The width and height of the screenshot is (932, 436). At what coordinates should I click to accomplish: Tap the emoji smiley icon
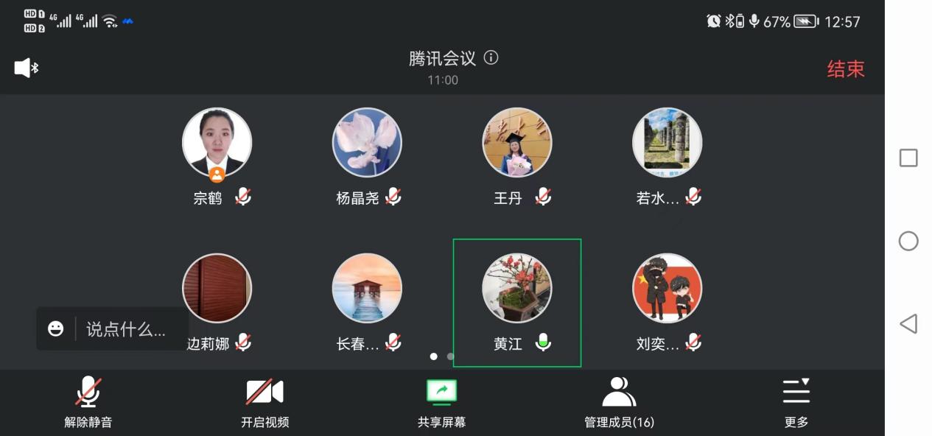pyautogui.click(x=56, y=328)
